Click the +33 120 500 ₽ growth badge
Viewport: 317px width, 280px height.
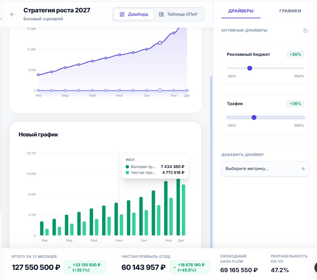click(x=85, y=268)
